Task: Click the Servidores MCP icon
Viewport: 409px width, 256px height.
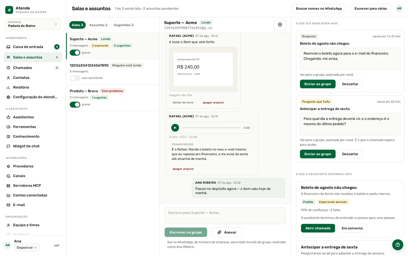Action: pos(8,185)
